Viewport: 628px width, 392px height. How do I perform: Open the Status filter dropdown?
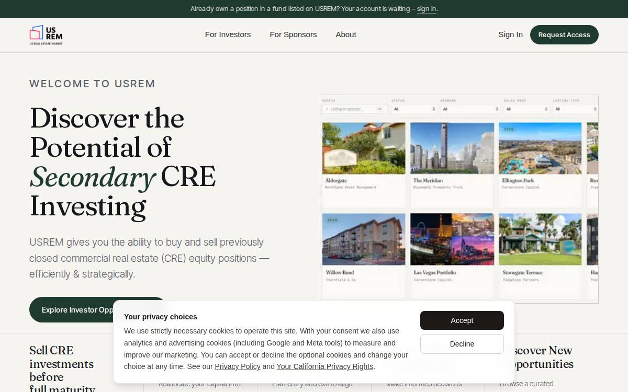[x=414, y=109]
